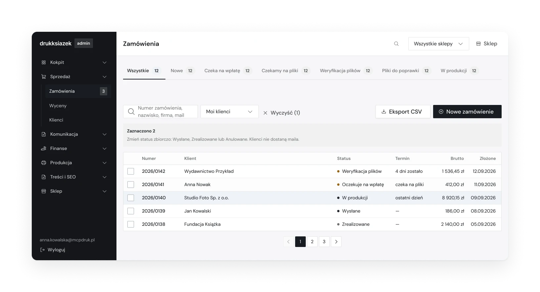This screenshot has height=292, width=540.
Task: Click the X icon next to Wyczyść (1)
Action: tap(265, 113)
